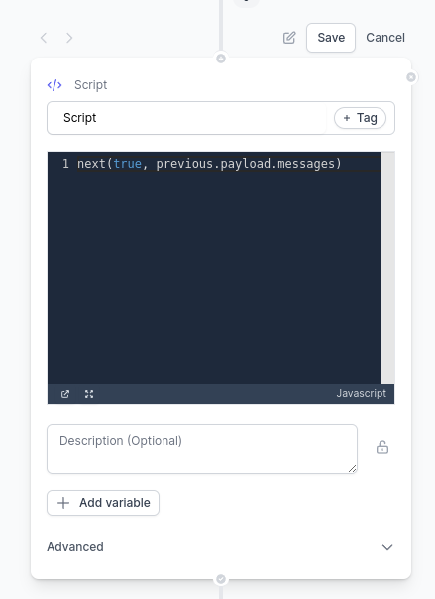Add variable to the script

(103, 503)
